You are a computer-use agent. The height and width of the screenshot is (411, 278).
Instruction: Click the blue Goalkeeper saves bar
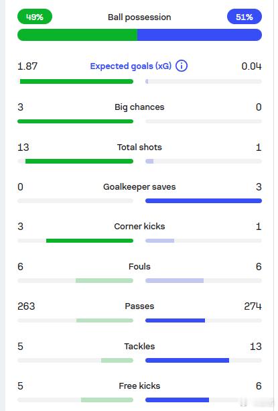204,200
